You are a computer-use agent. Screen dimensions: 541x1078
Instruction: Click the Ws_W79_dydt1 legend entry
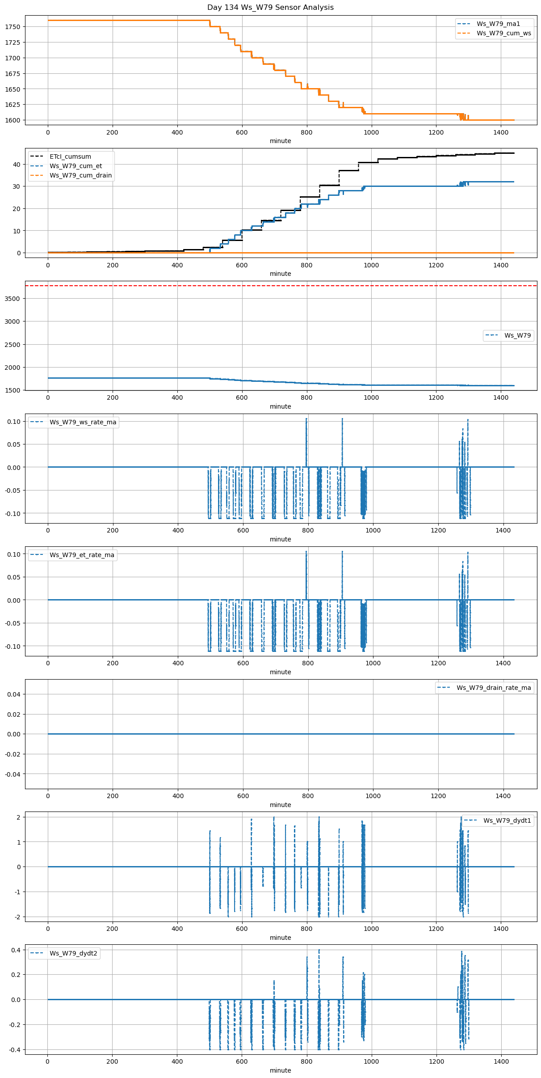click(x=507, y=820)
